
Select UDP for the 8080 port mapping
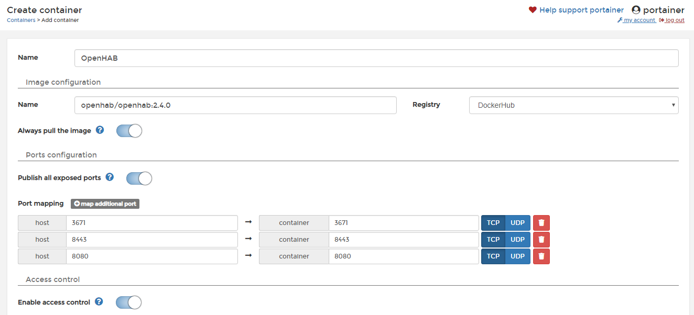coord(518,256)
